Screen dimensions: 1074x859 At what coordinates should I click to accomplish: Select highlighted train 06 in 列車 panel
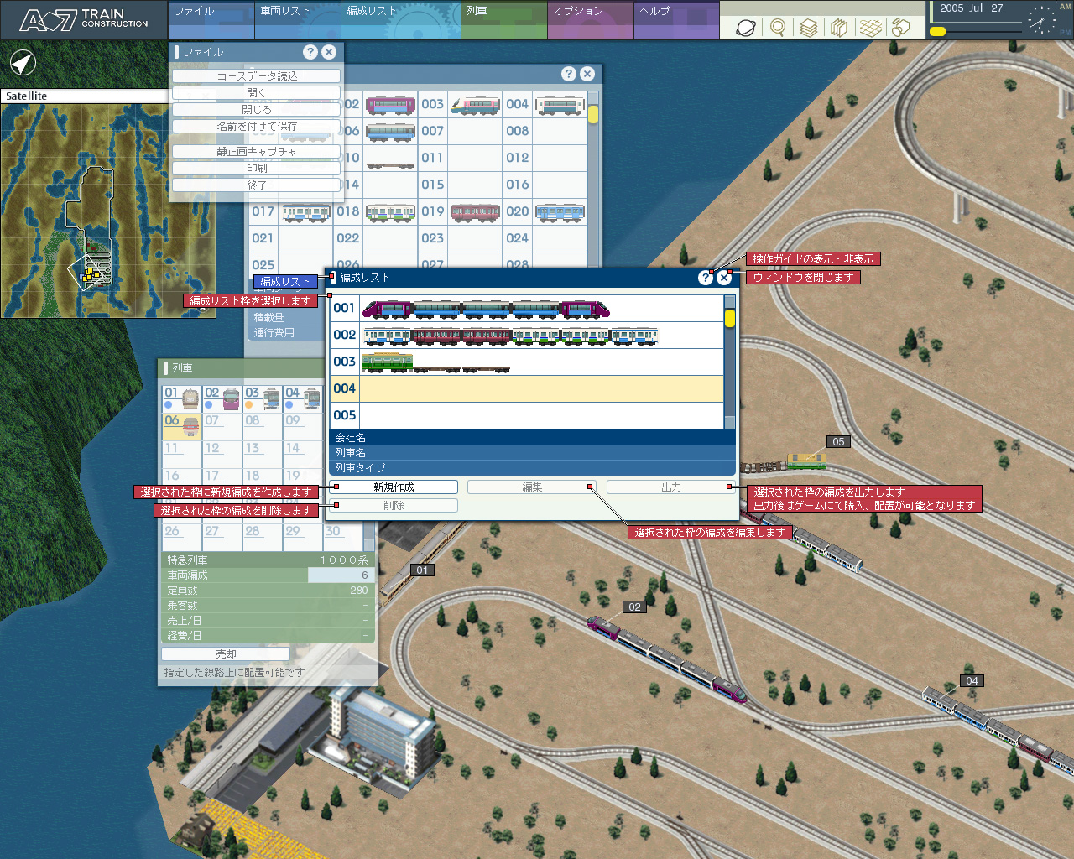pyautogui.click(x=182, y=427)
